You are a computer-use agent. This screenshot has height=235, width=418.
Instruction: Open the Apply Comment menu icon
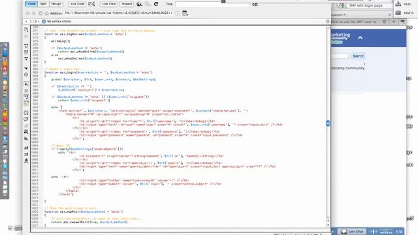[x=26, y=113]
